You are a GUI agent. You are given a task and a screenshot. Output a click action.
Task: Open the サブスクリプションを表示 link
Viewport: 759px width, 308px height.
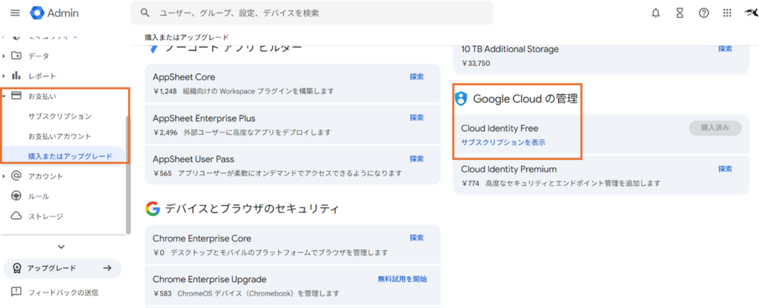pos(503,142)
